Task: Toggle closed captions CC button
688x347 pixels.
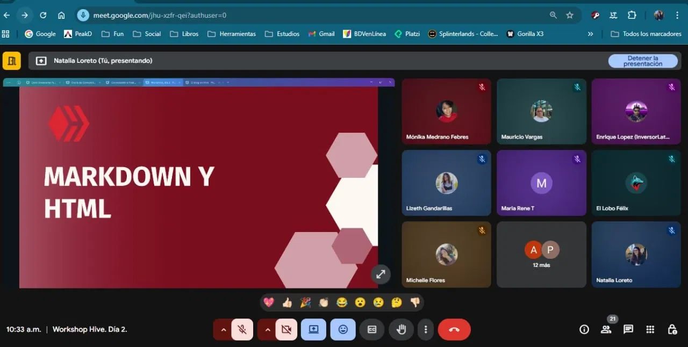Action: pos(372,330)
